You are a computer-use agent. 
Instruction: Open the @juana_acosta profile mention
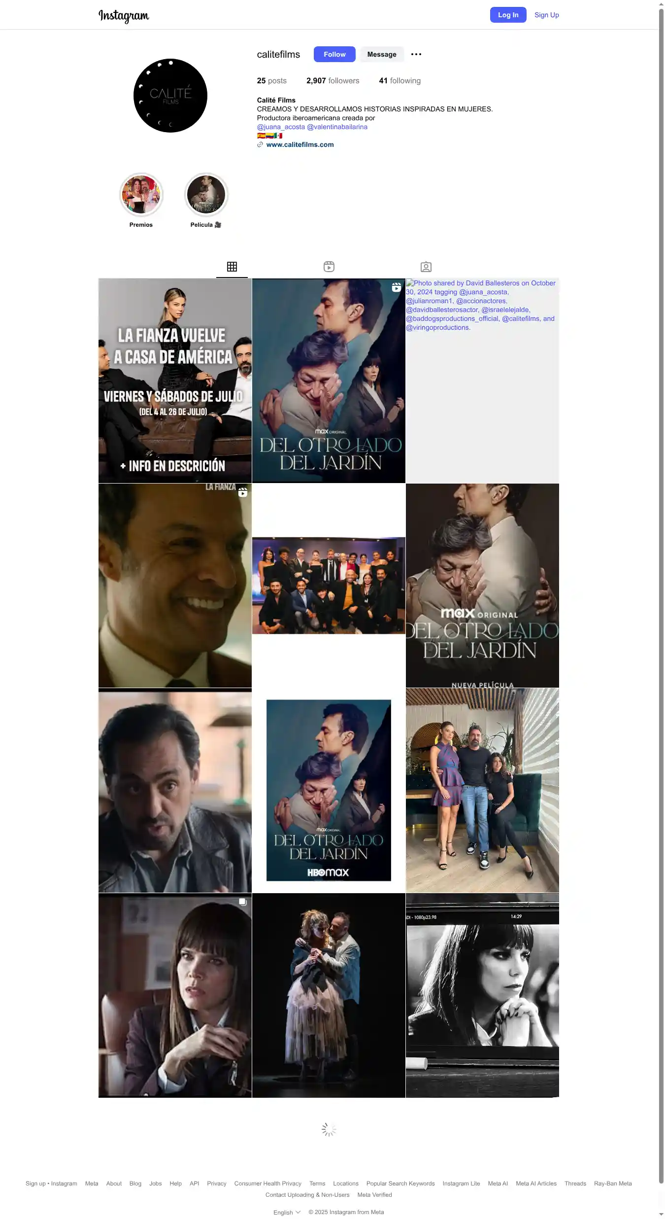(281, 127)
